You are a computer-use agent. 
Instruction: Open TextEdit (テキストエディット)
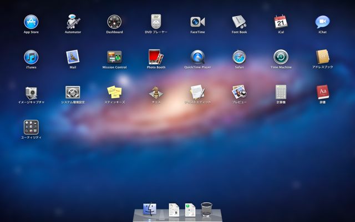(197, 92)
